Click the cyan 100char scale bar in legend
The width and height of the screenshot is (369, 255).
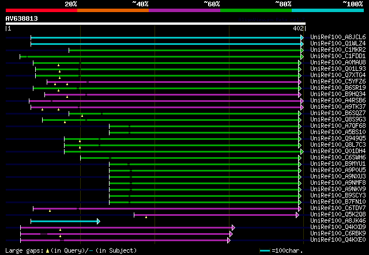[265, 251]
